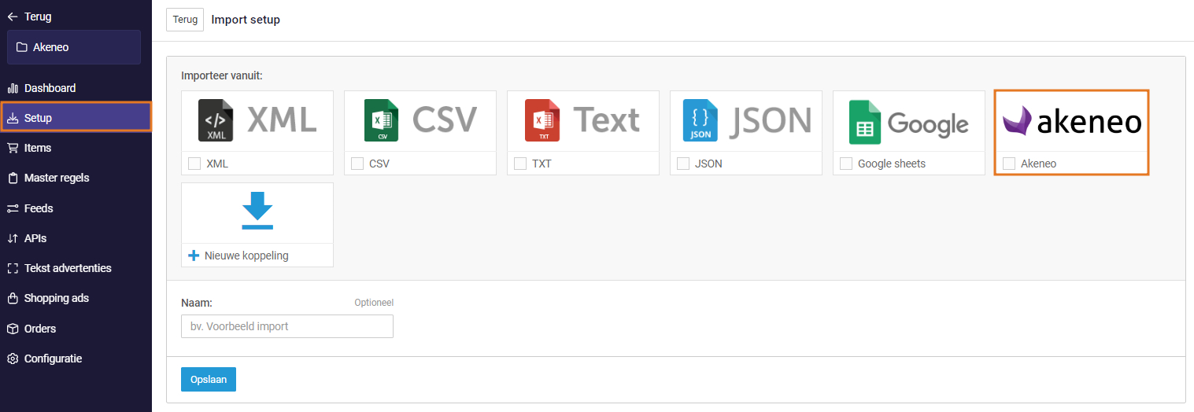The image size is (1194, 412).
Task: Check the Akeneo checkbox
Action: 1009,164
